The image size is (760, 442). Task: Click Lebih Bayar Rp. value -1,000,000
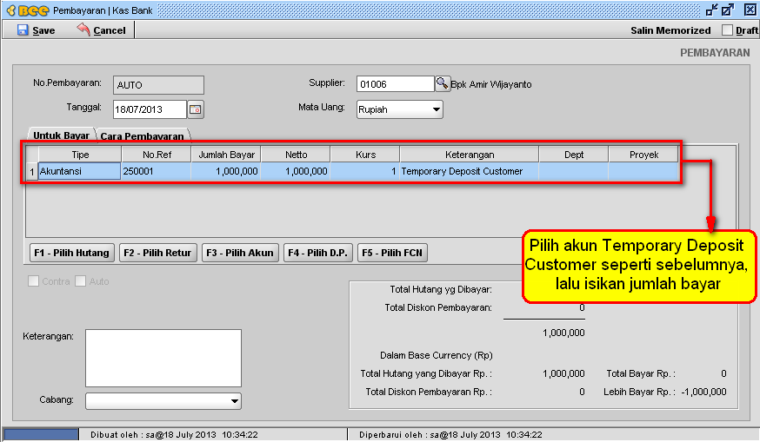coord(703,392)
